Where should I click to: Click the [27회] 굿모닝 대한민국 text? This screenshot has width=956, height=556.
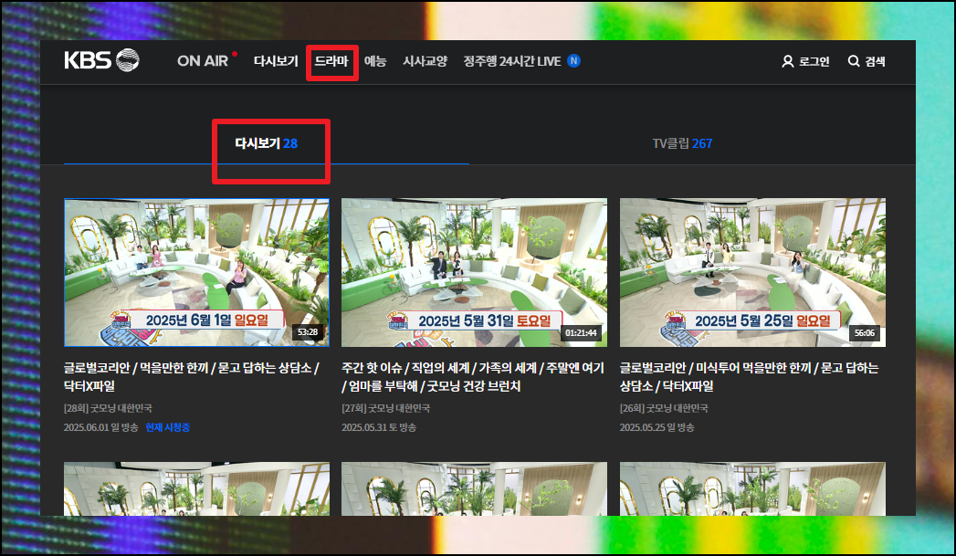coord(386,408)
